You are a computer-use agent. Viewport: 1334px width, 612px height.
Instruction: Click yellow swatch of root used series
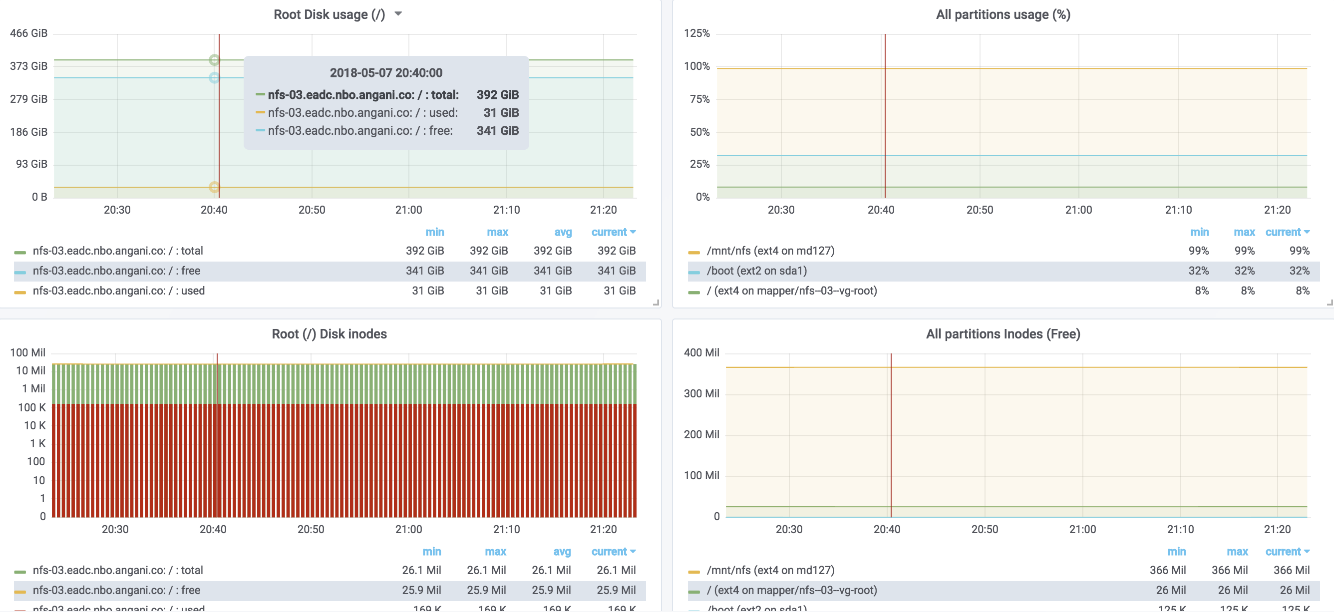tap(19, 292)
